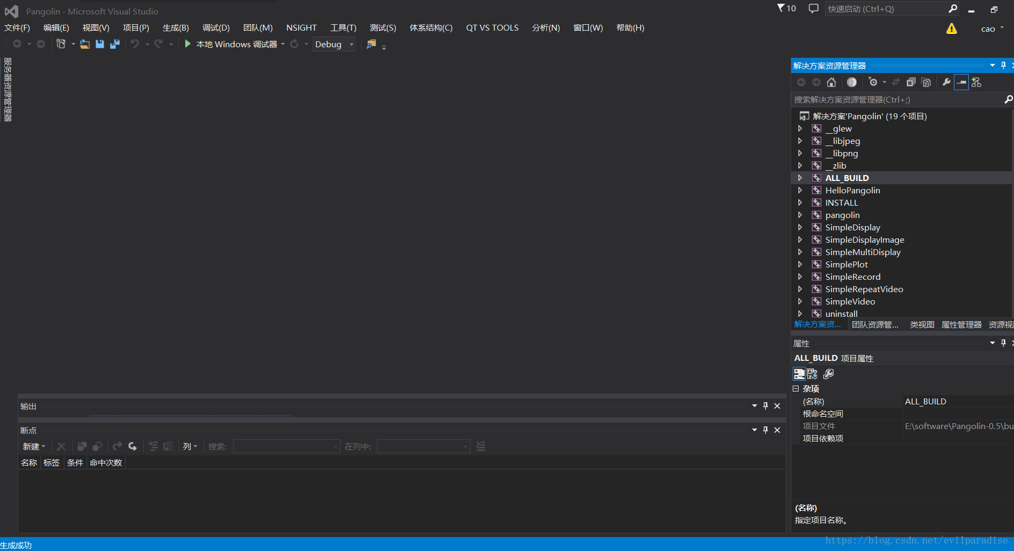Expand the _glew project node
Viewport: 1014px width, 551px height.
pyautogui.click(x=800, y=128)
